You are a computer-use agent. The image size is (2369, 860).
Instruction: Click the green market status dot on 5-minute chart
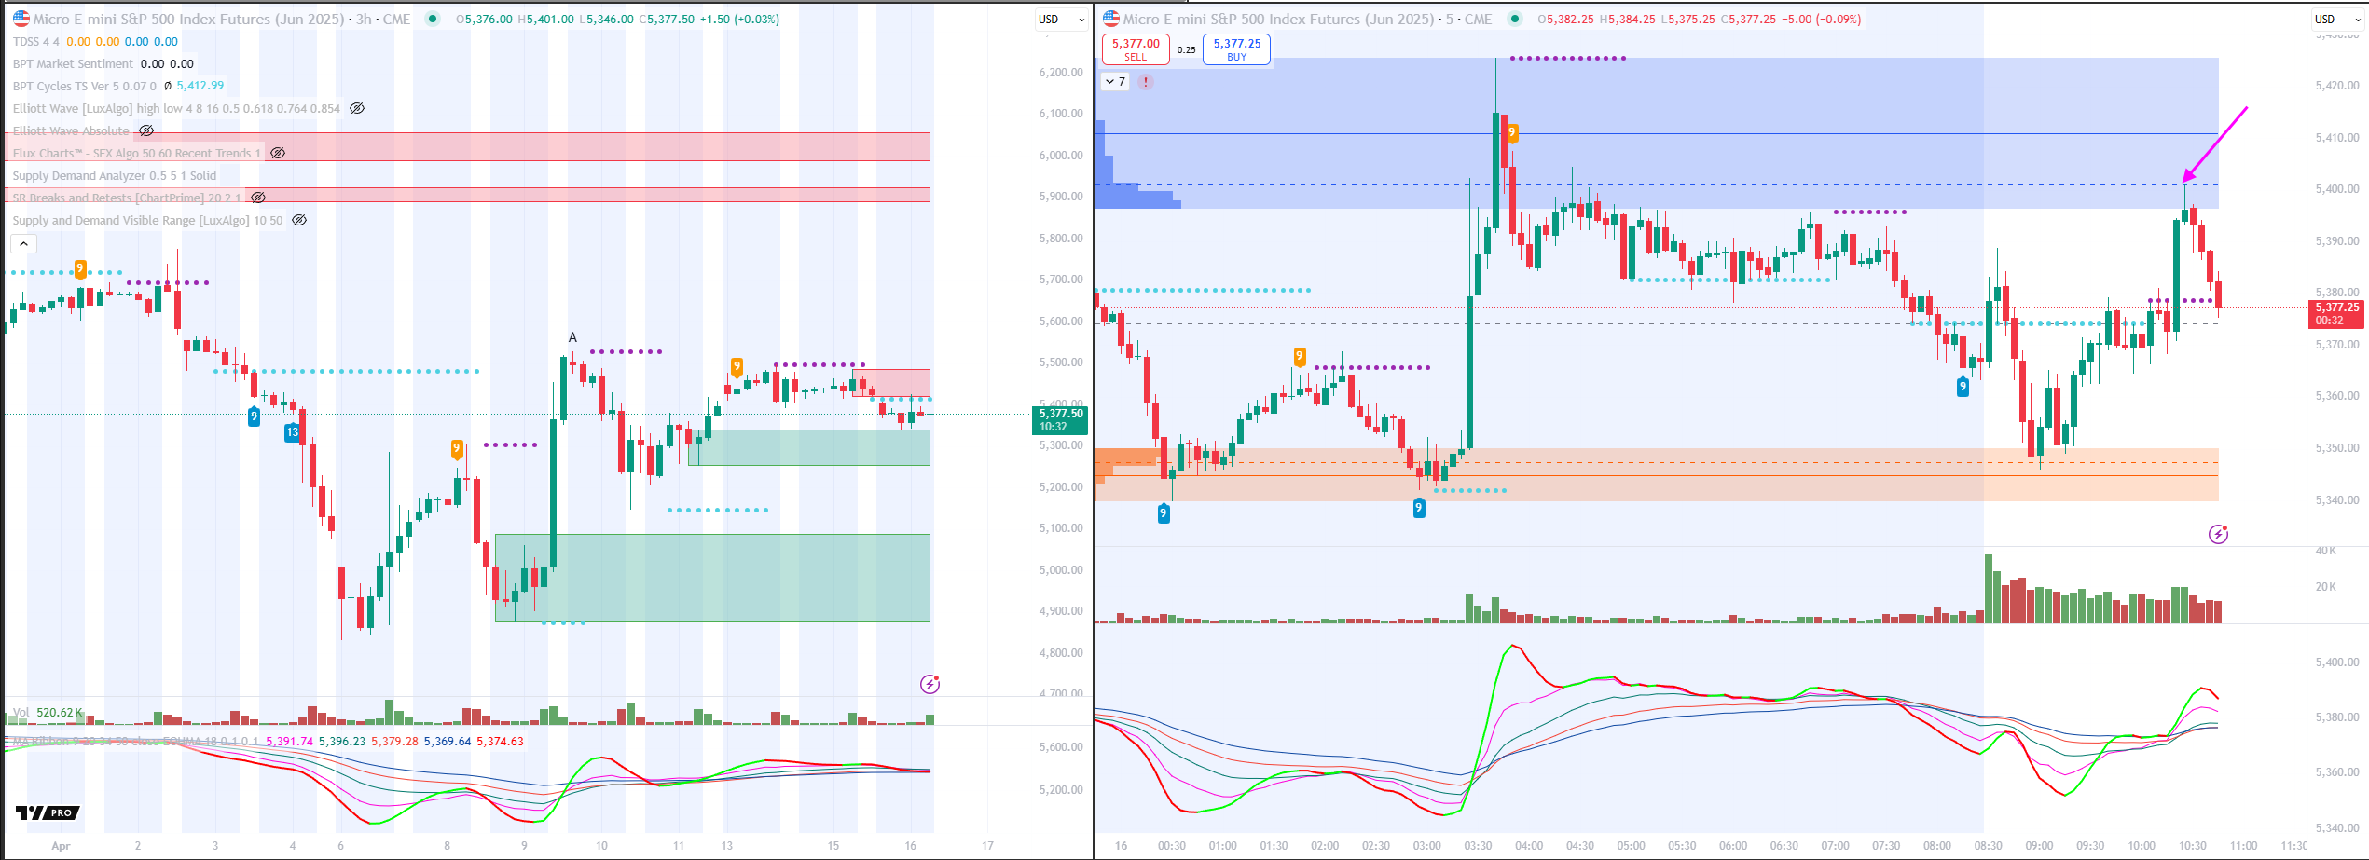[1515, 19]
